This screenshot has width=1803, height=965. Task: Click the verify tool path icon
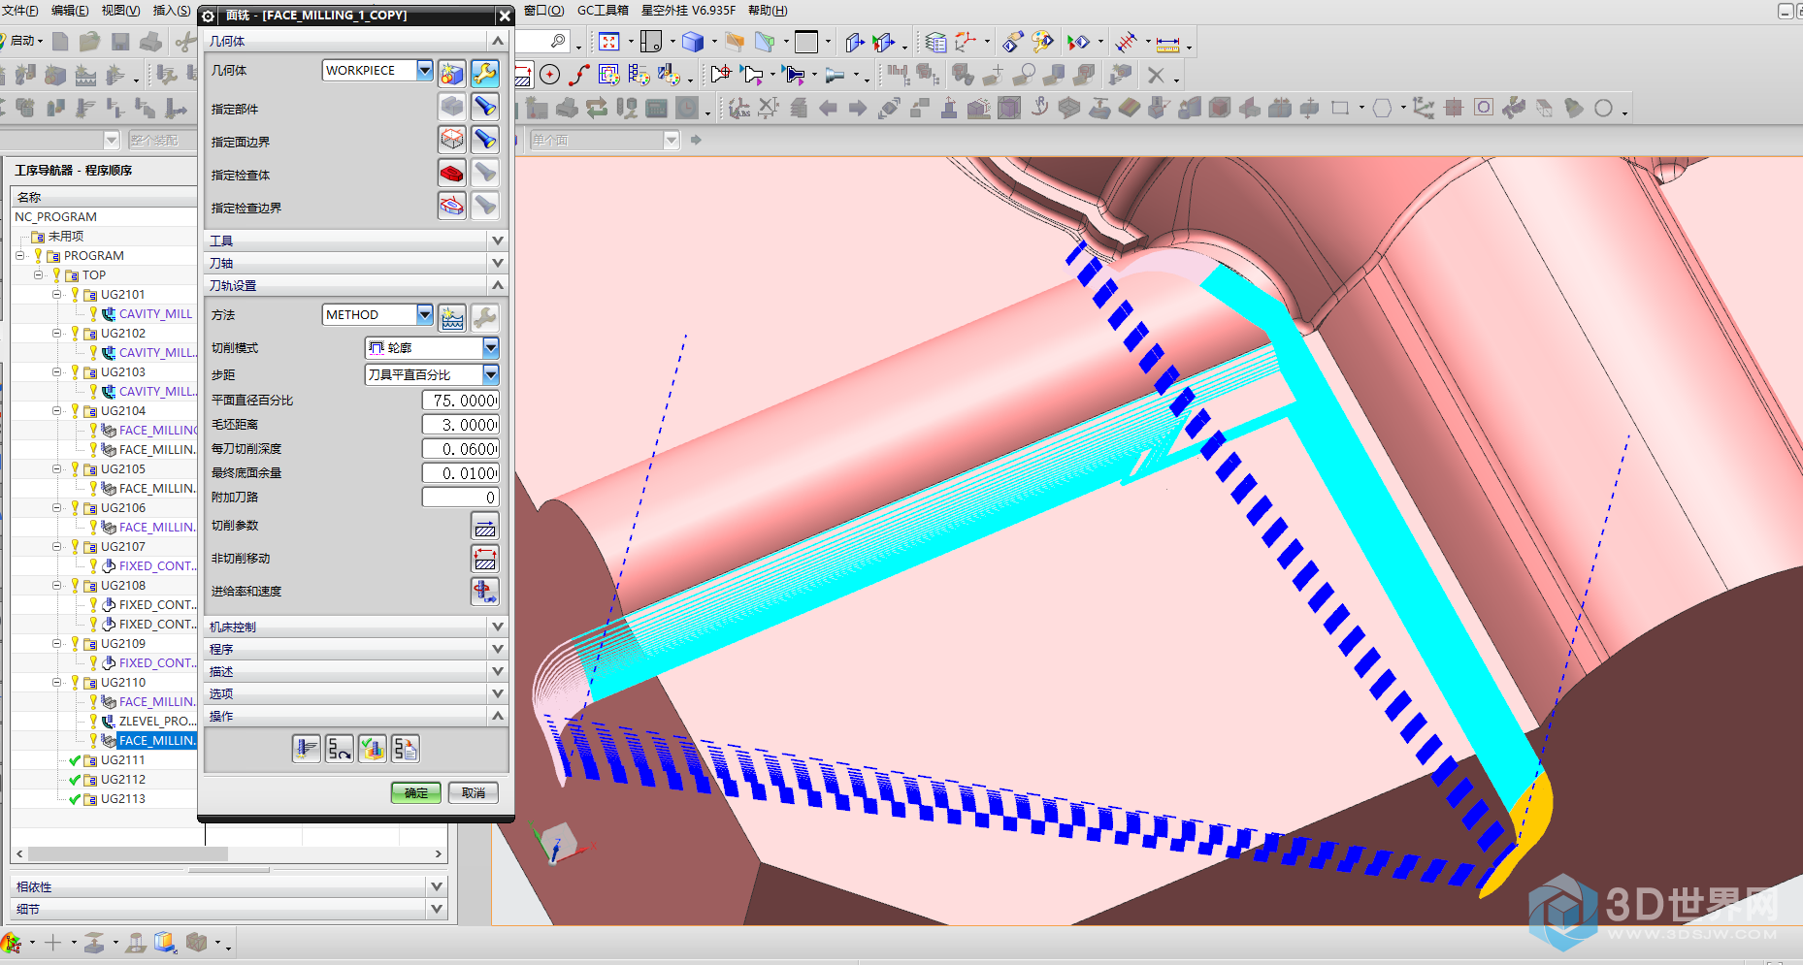(x=373, y=748)
